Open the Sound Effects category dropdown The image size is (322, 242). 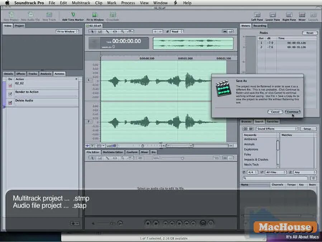(x=277, y=129)
